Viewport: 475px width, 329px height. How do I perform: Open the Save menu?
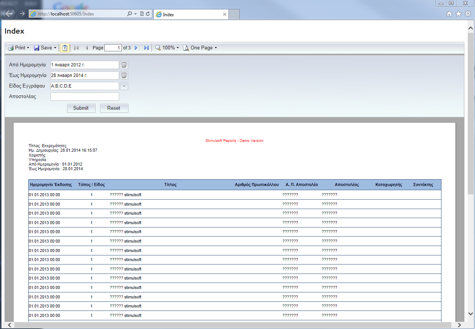tap(45, 48)
